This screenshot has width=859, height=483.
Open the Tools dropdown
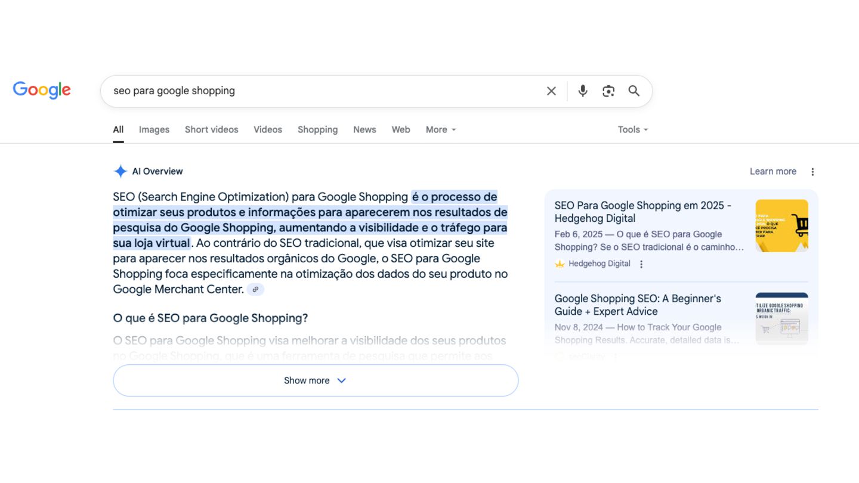coord(633,129)
